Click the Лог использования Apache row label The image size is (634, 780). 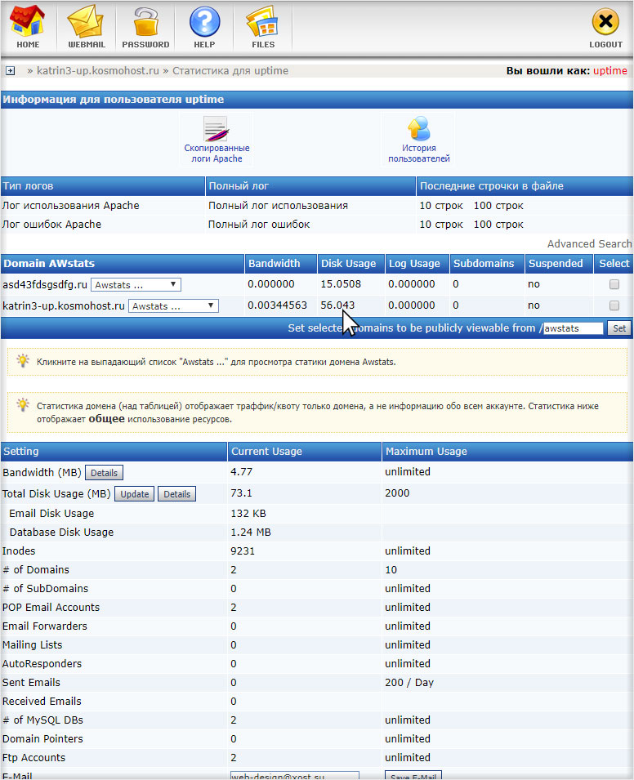[70, 206]
